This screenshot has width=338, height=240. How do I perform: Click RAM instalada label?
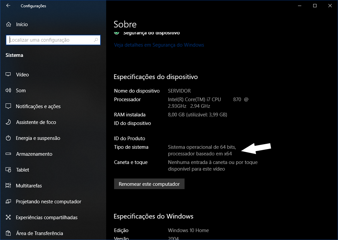tap(130, 115)
